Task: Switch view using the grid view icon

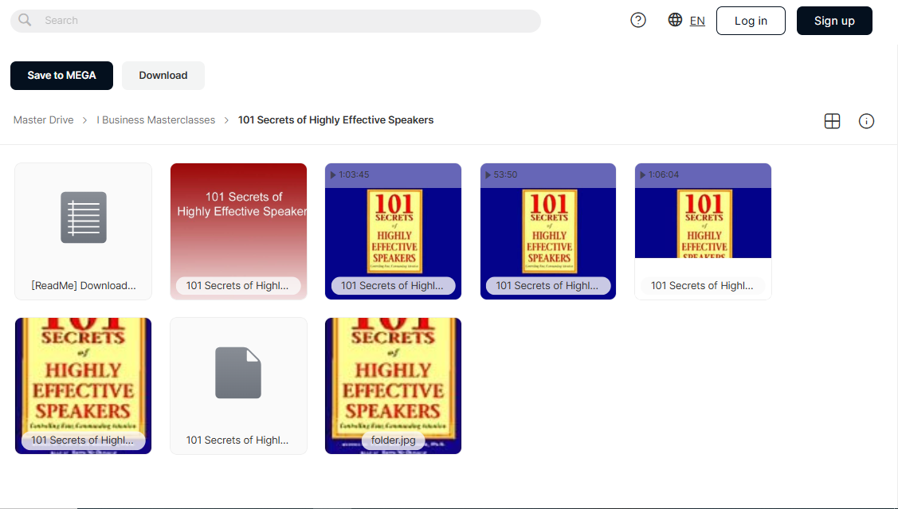Action: (832, 121)
